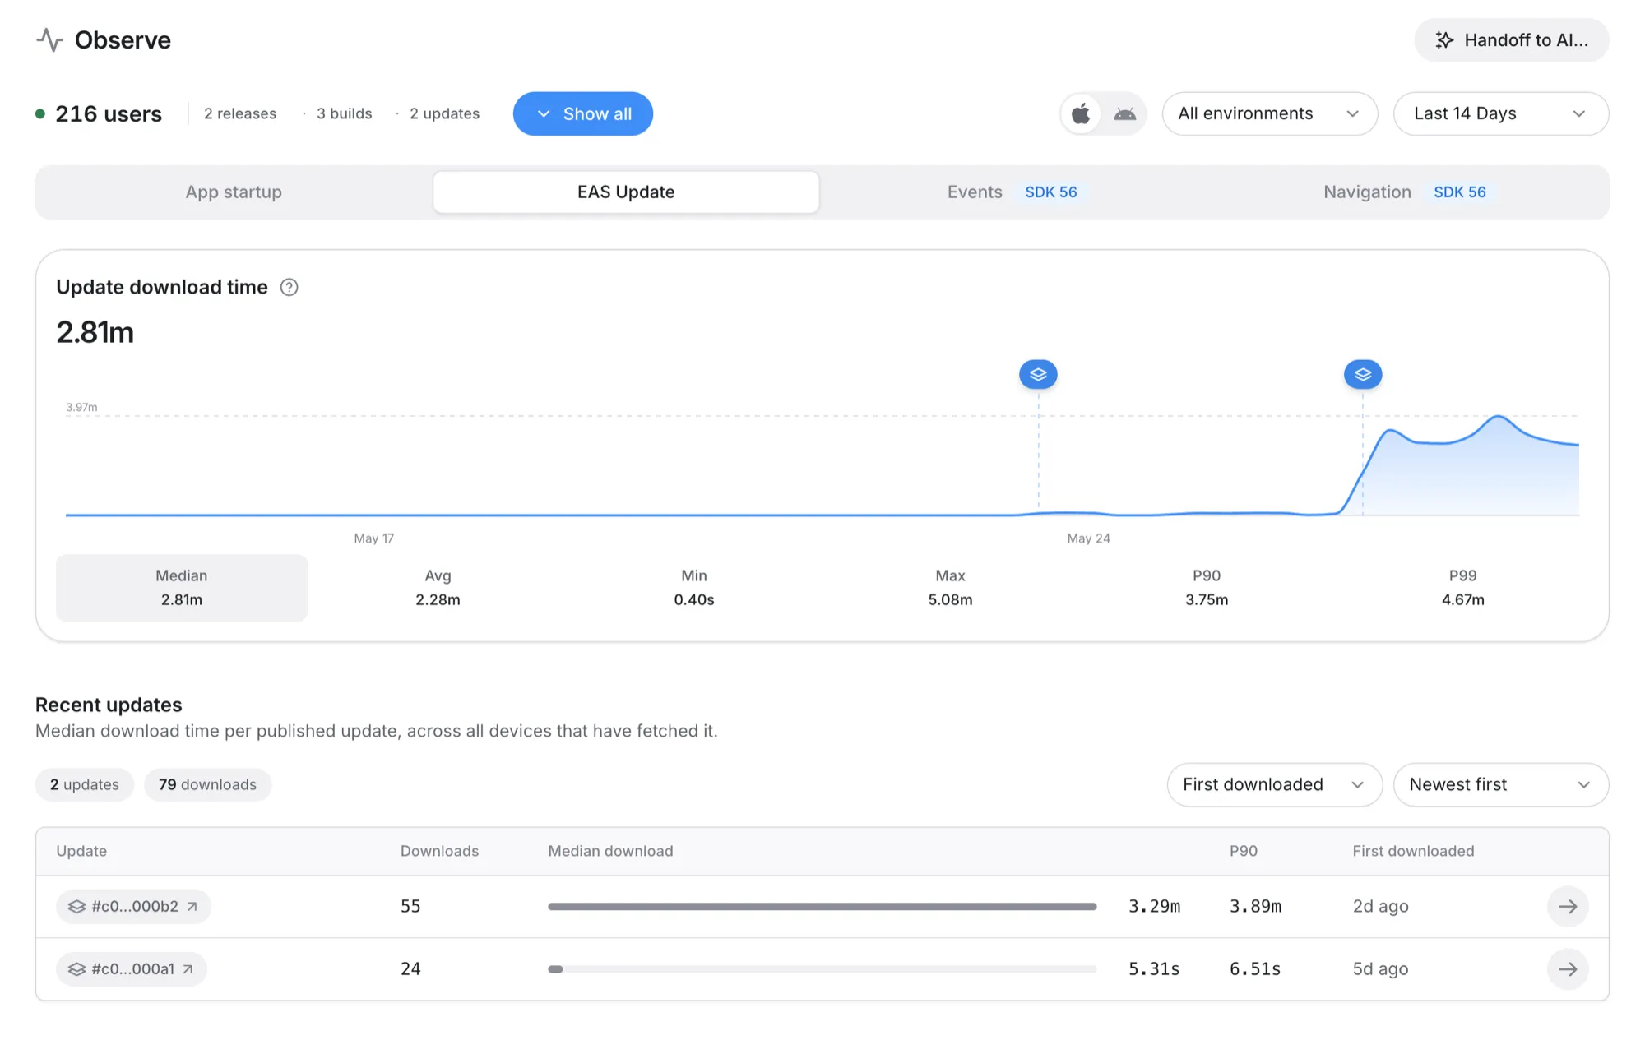Click the Show all button

583,113
